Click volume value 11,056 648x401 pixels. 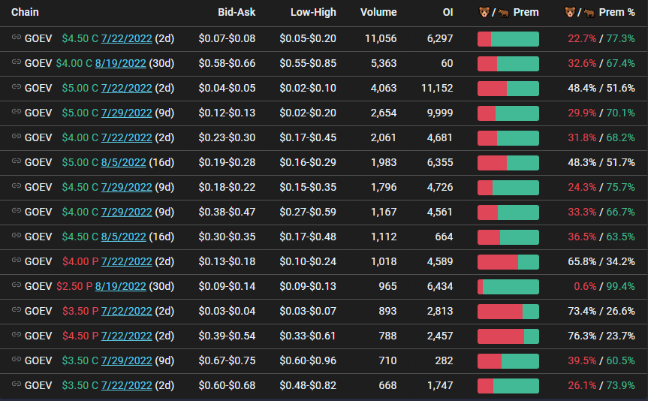[x=381, y=38]
